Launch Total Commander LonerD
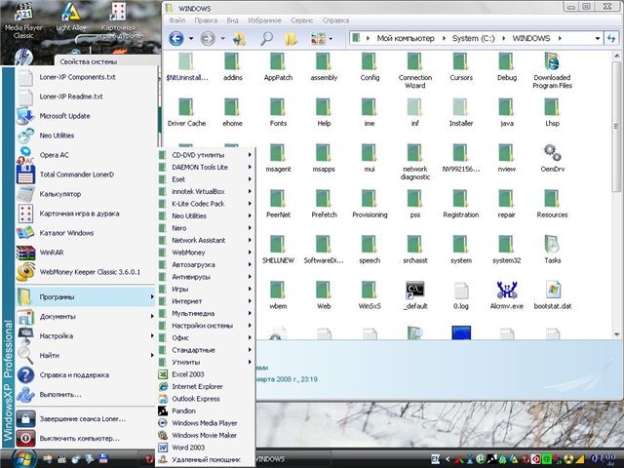Viewport: 624px width, 468px height. (85, 175)
